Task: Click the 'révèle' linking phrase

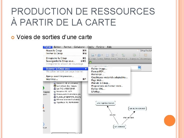Action: coord(112,115)
